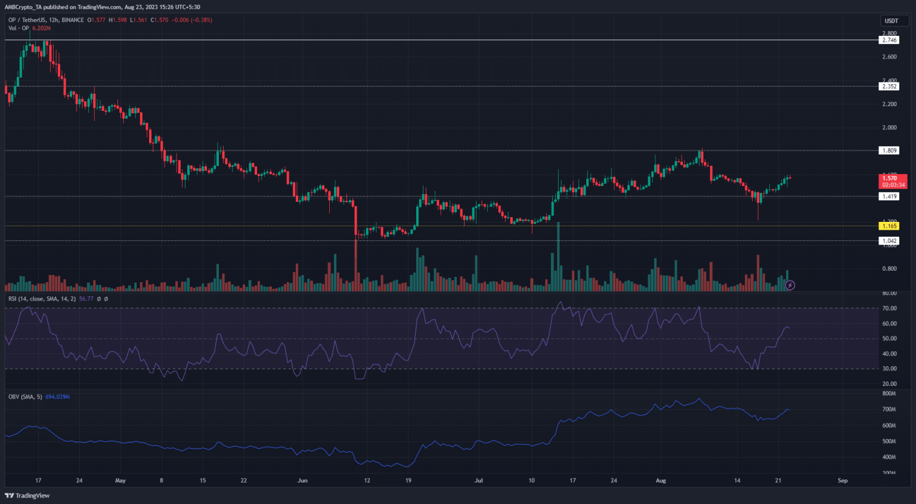Open the USDT currency selector

tap(891, 21)
